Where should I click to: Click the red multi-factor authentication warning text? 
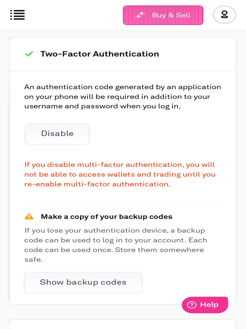120,174
